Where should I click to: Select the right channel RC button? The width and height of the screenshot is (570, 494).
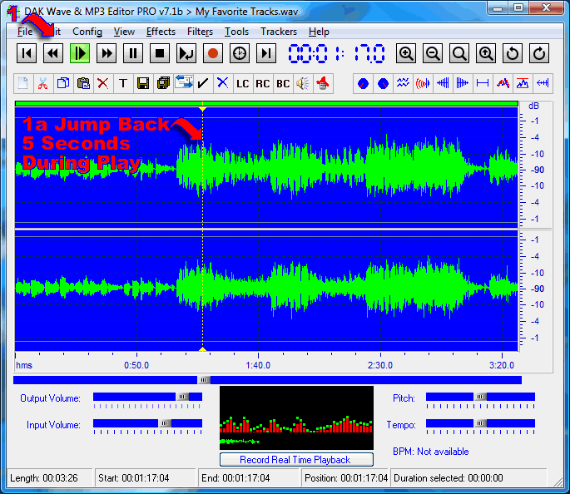pos(263,83)
